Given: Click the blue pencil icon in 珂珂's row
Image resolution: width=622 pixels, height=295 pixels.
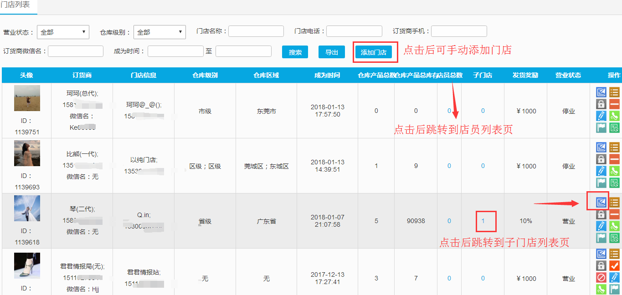Looking at the screenshot, I should 601,116.
